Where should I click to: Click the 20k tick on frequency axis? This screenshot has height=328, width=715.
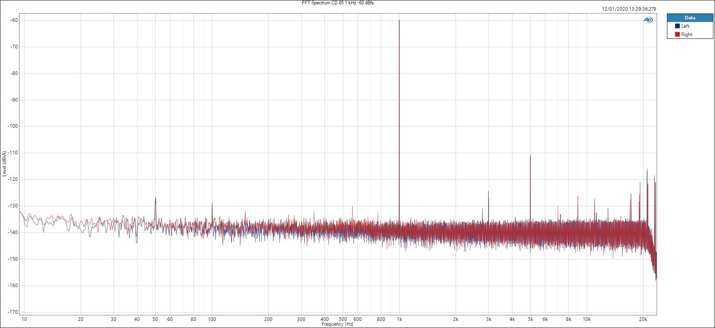tap(643, 319)
